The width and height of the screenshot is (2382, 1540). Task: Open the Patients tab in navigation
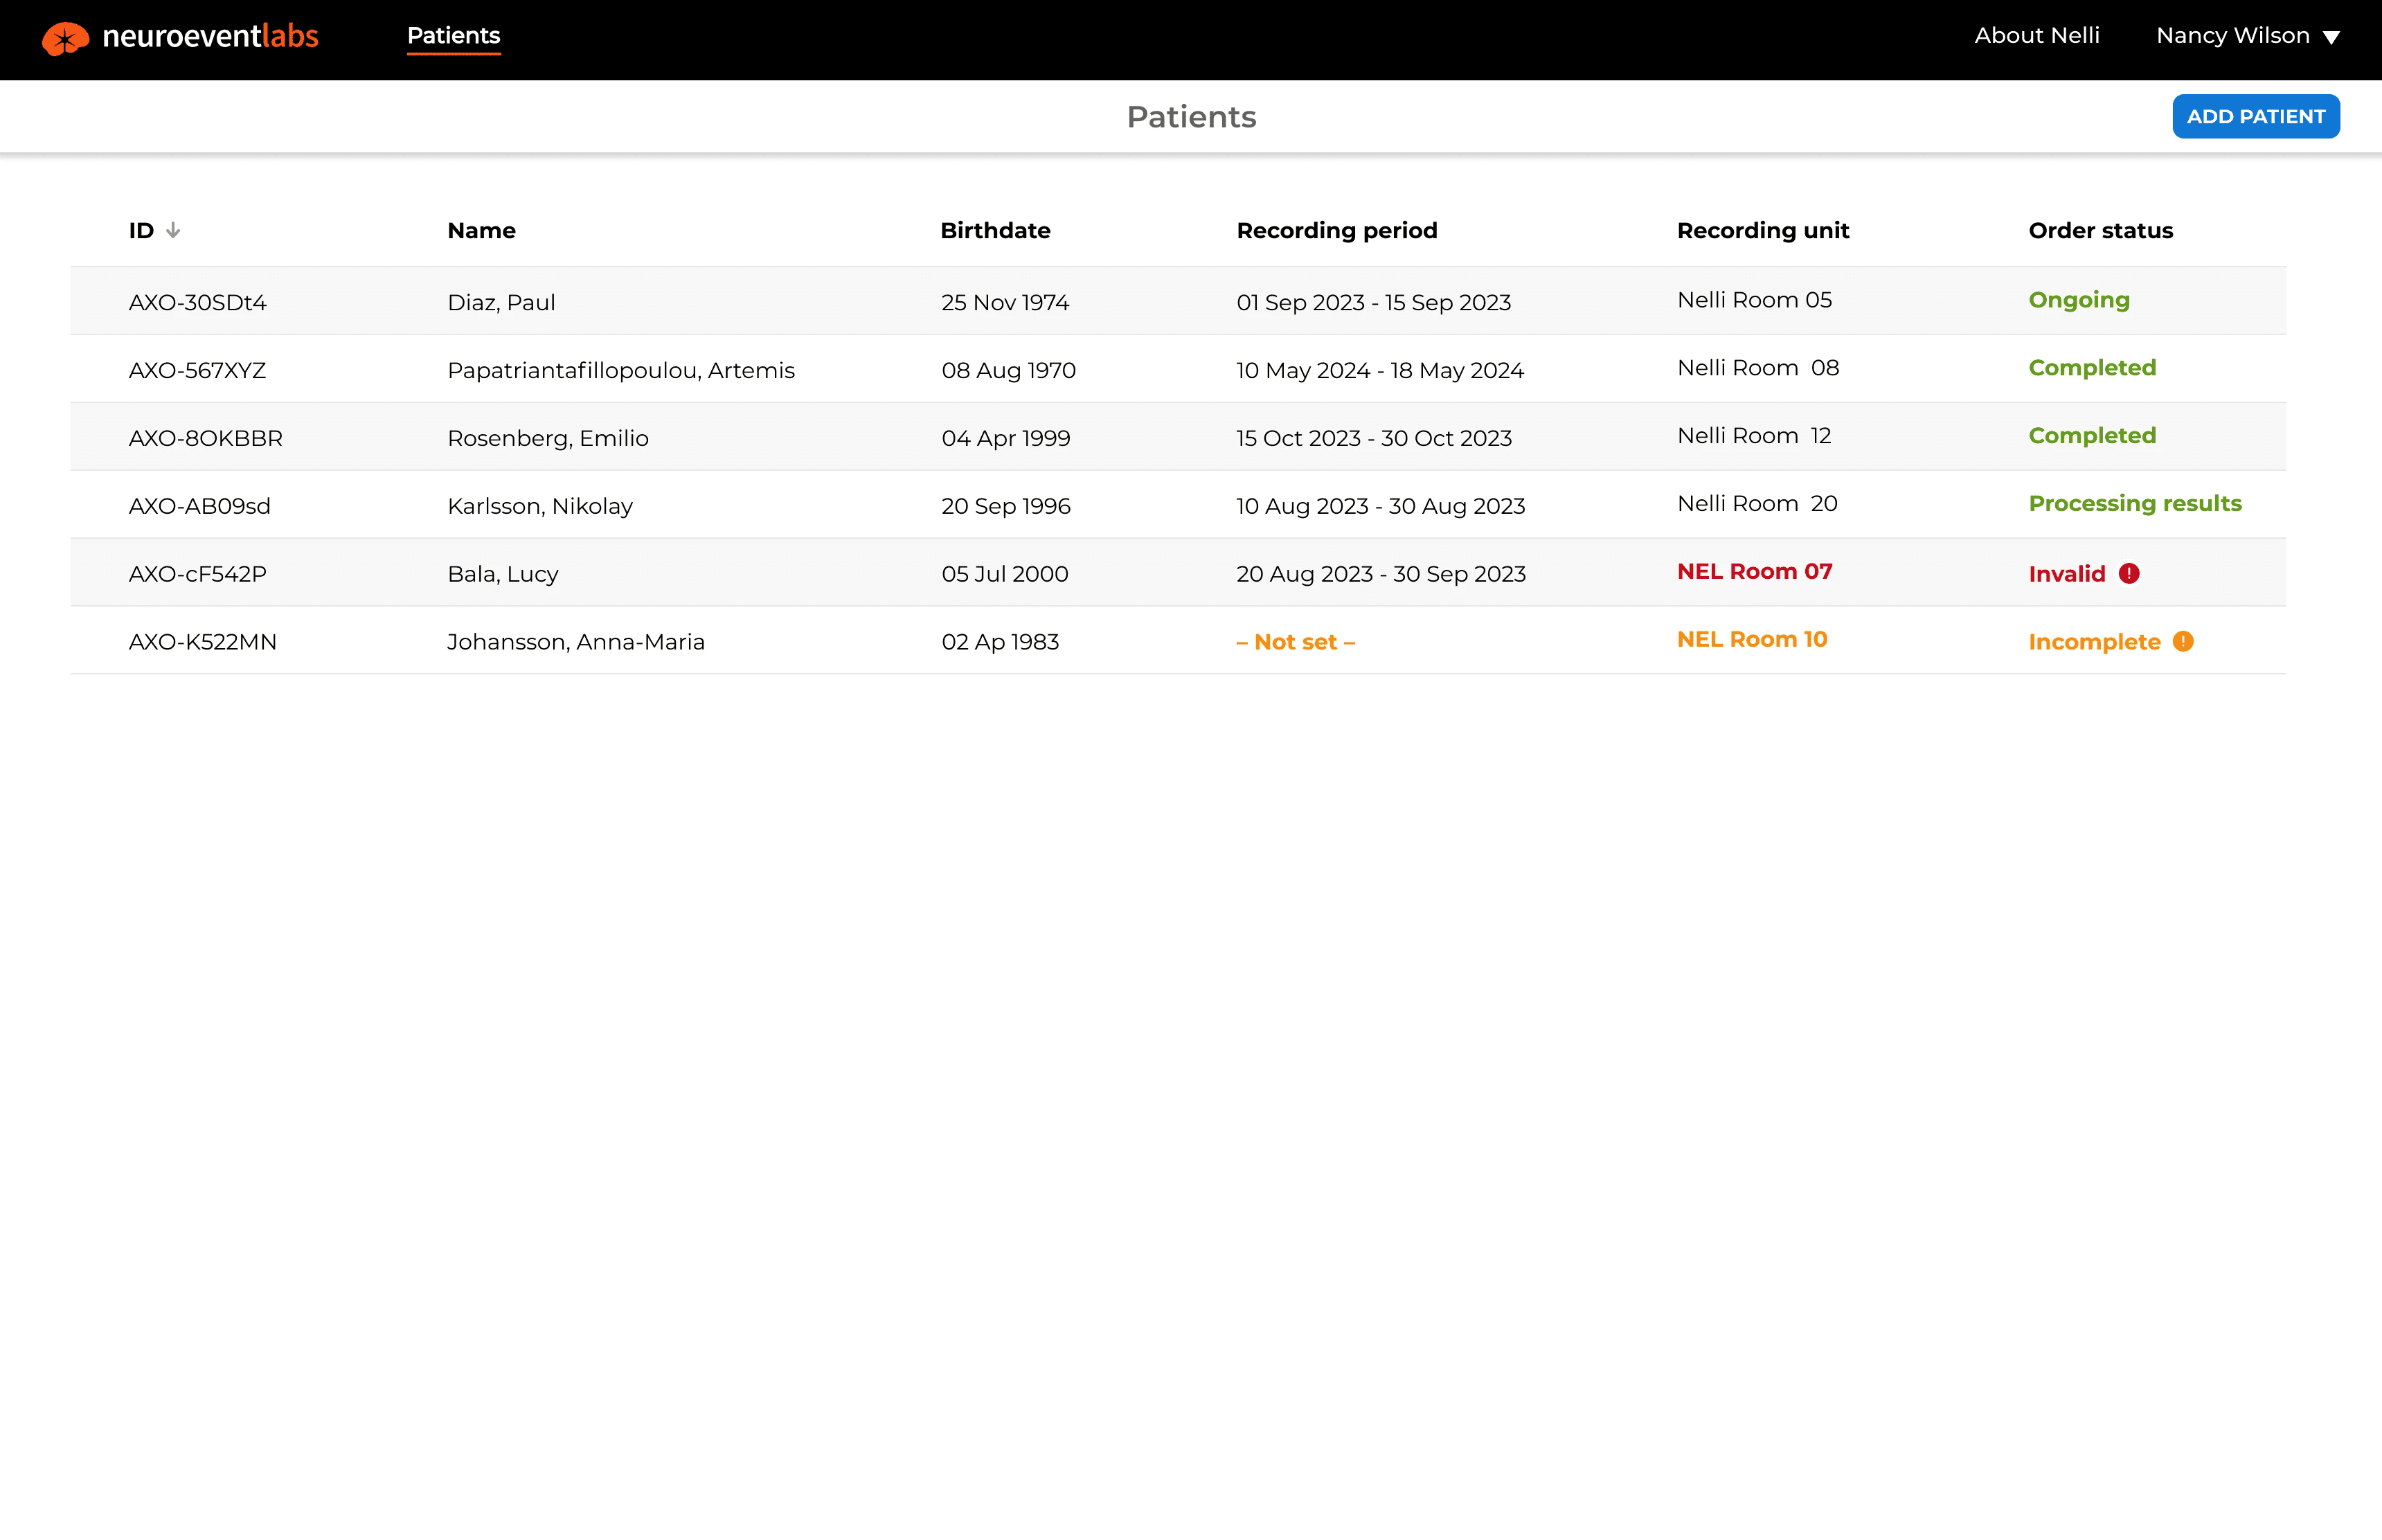(x=453, y=36)
